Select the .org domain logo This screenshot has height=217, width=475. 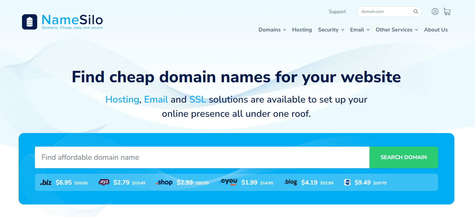(347, 182)
